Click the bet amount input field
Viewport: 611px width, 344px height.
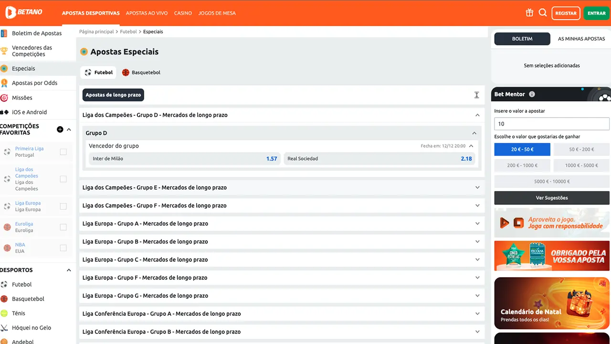click(x=552, y=124)
